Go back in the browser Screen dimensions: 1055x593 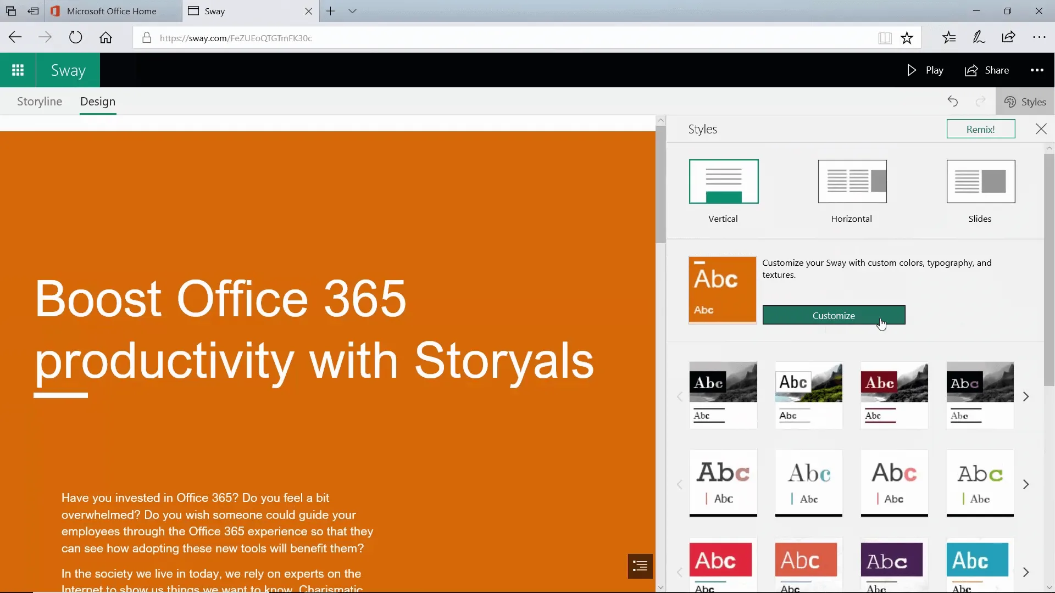click(15, 37)
